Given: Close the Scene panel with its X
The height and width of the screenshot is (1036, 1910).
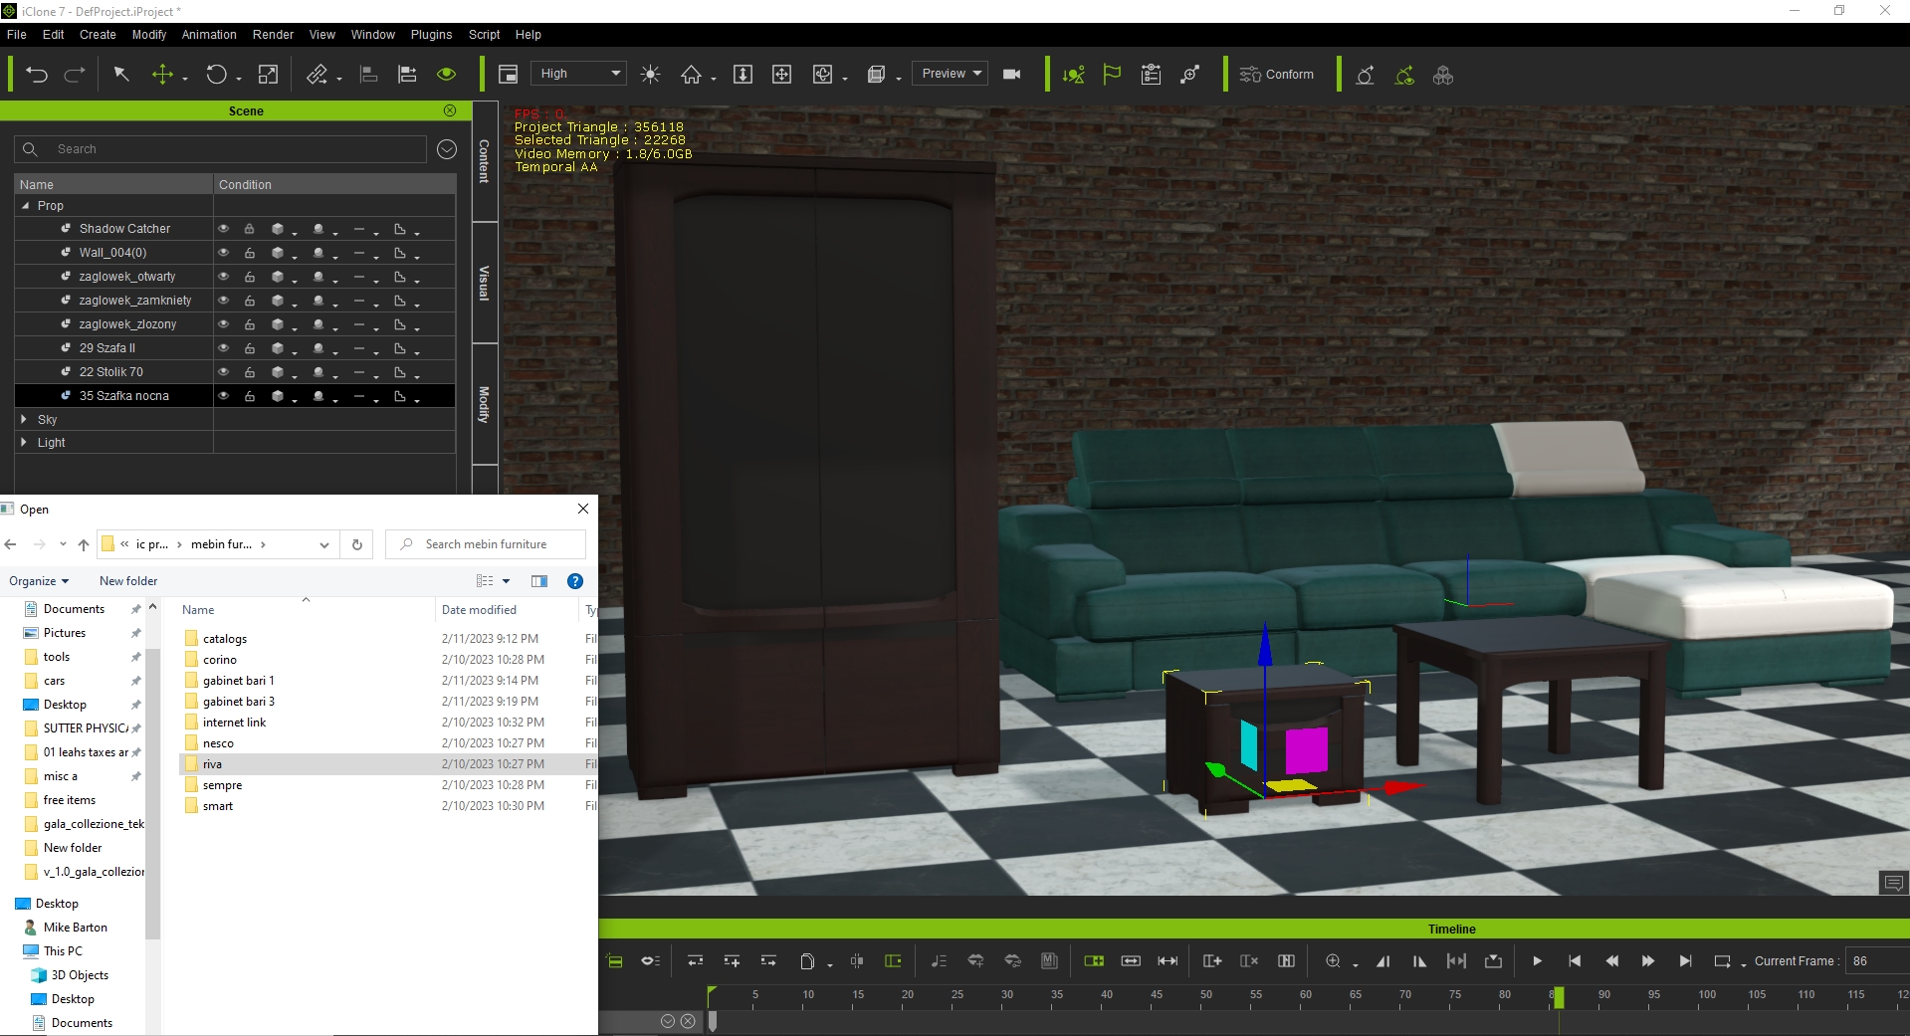Looking at the screenshot, I should 450,110.
